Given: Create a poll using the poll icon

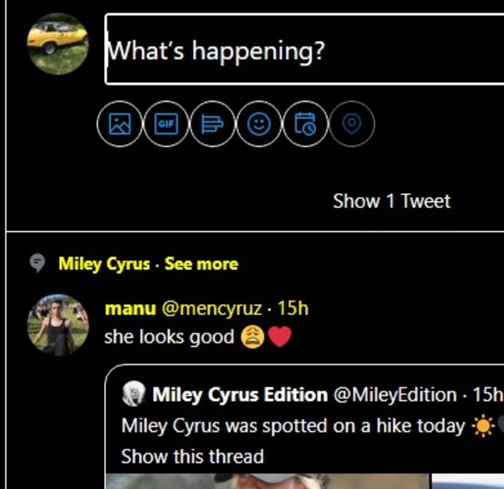Looking at the screenshot, I should pyautogui.click(x=212, y=124).
